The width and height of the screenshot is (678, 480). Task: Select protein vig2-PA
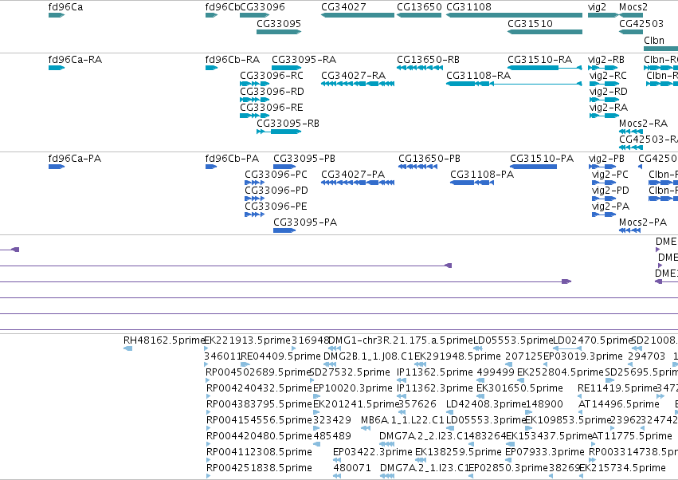(x=604, y=214)
